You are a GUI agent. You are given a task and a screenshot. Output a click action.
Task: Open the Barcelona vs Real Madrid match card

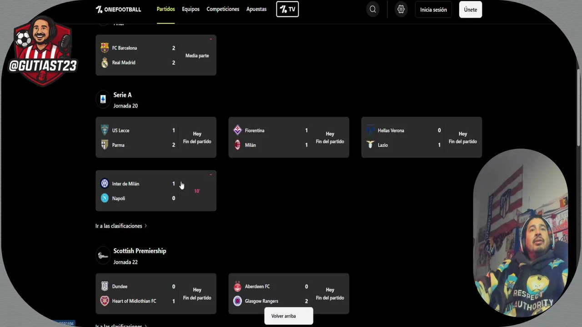point(156,55)
